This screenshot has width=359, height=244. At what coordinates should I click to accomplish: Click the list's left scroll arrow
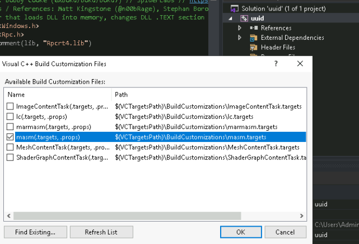[x=9, y=216]
